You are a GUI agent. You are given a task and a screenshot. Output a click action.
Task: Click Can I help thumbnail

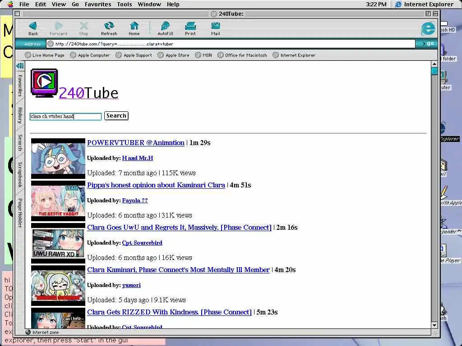pos(58,319)
